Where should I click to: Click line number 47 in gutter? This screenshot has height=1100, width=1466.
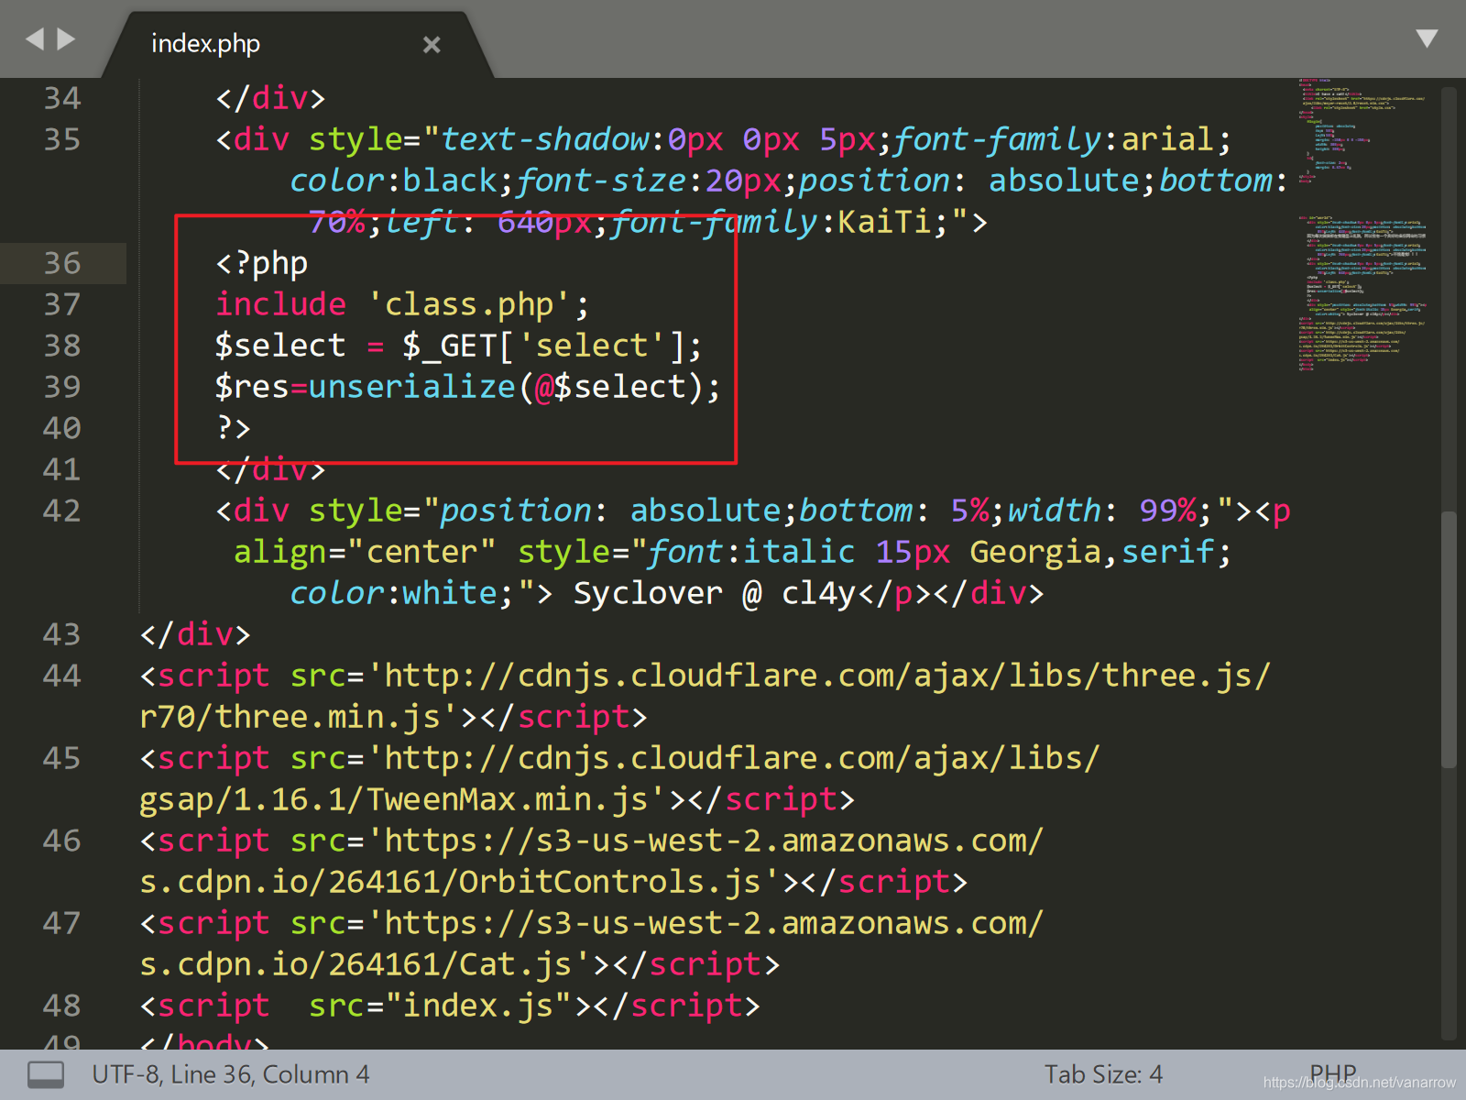point(62,923)
